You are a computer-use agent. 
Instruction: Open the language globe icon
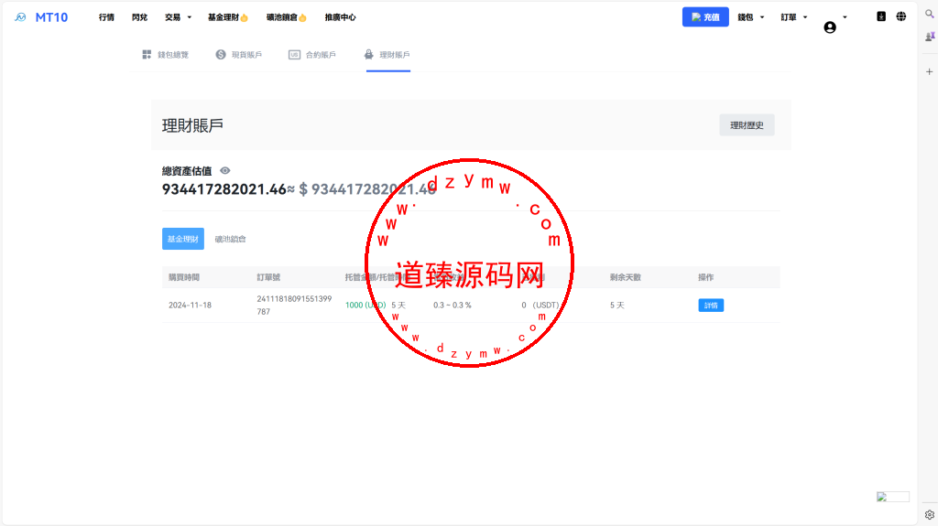901,16
